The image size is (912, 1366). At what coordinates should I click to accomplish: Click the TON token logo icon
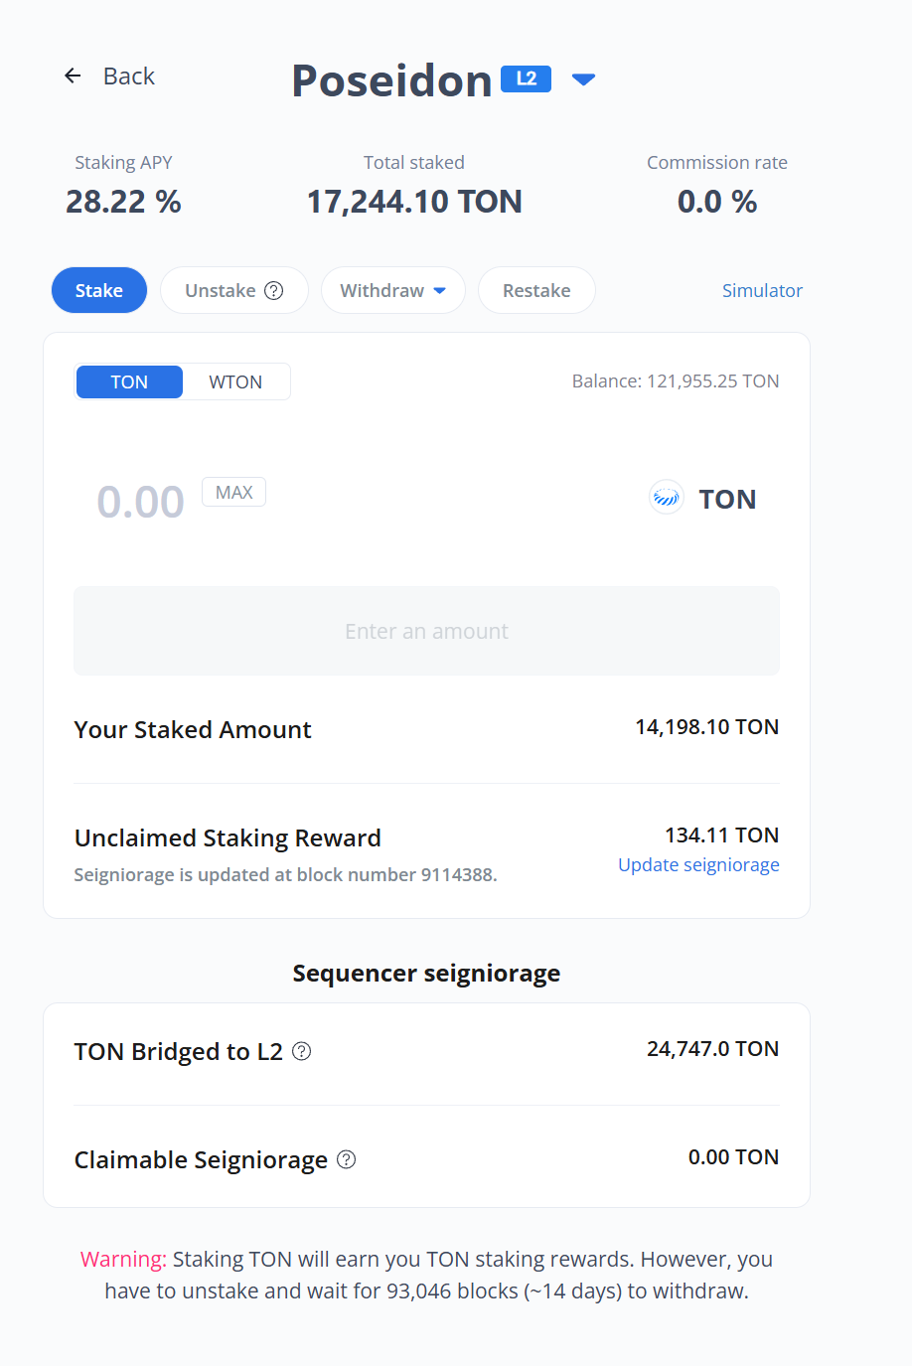click(666, 497)
